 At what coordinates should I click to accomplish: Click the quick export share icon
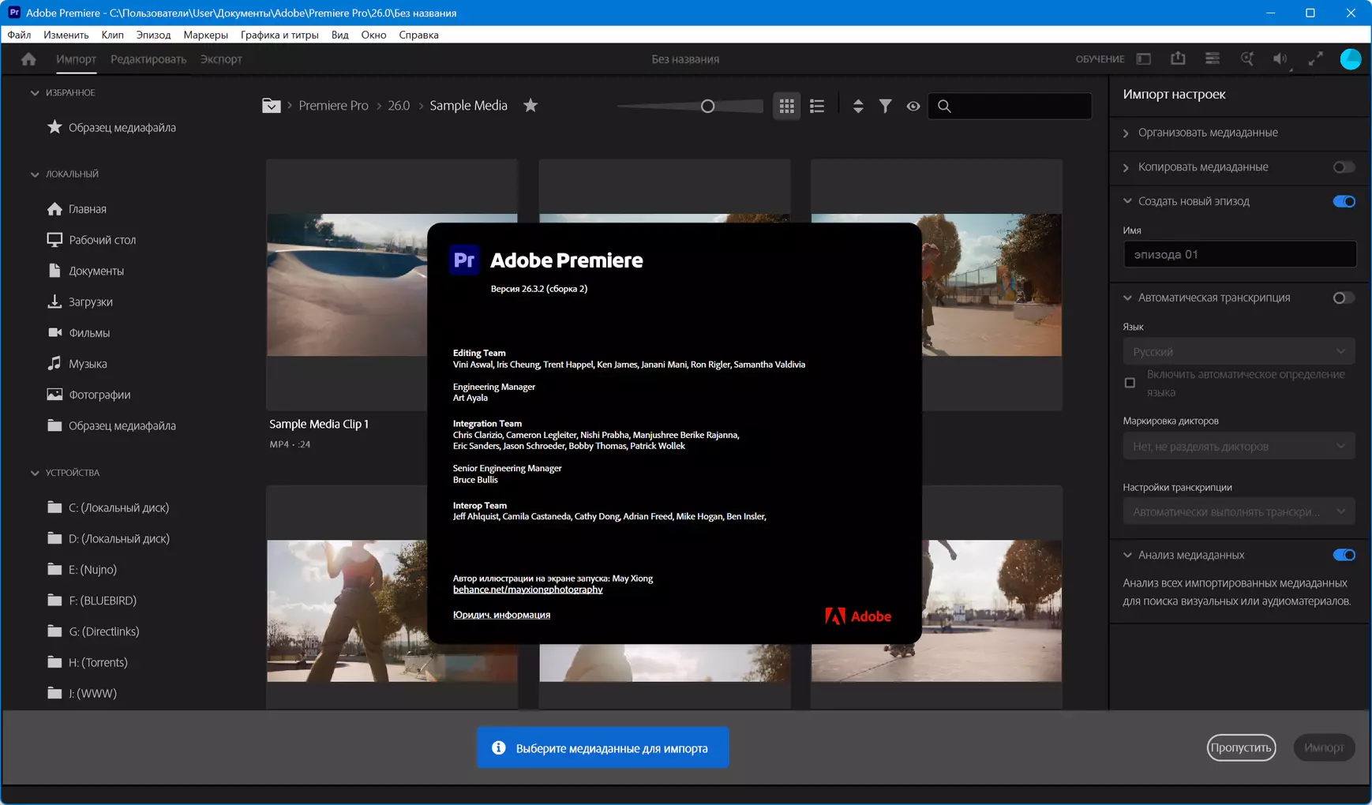point(1178,59)
